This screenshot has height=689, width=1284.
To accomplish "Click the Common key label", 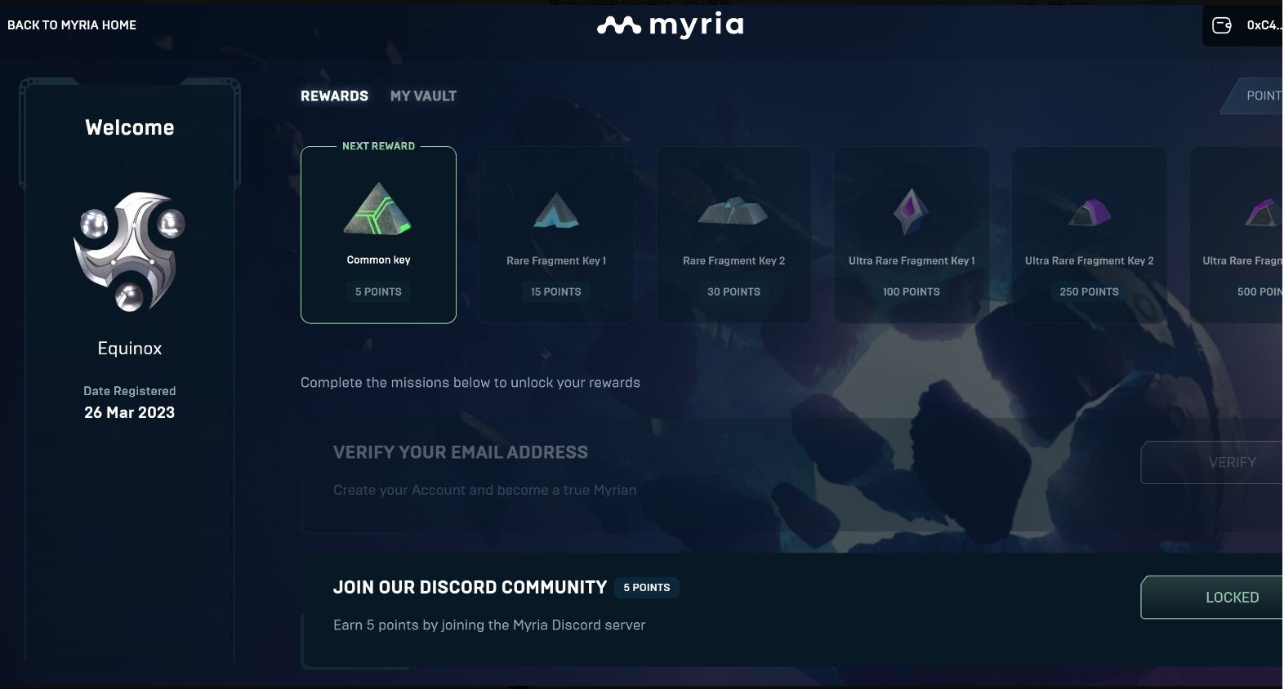I will [378, 260].
